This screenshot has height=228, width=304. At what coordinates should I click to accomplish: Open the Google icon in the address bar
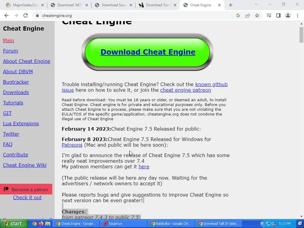pos(238,15)
